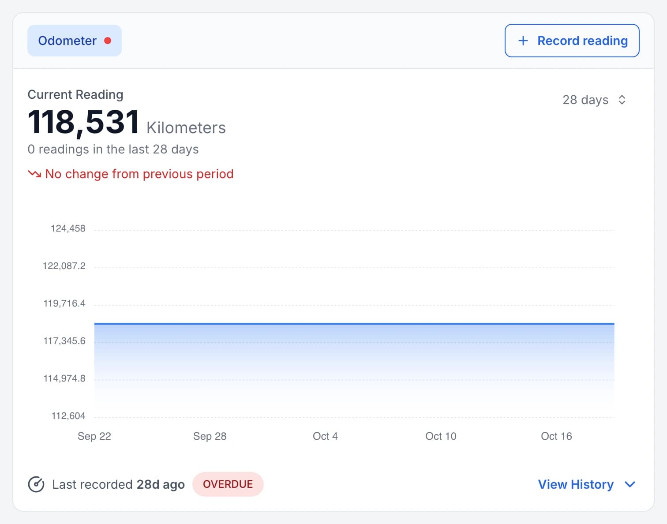Click the Current Reading heading
This screenshot has height=524, width=667.
click(x=75, y=94)
